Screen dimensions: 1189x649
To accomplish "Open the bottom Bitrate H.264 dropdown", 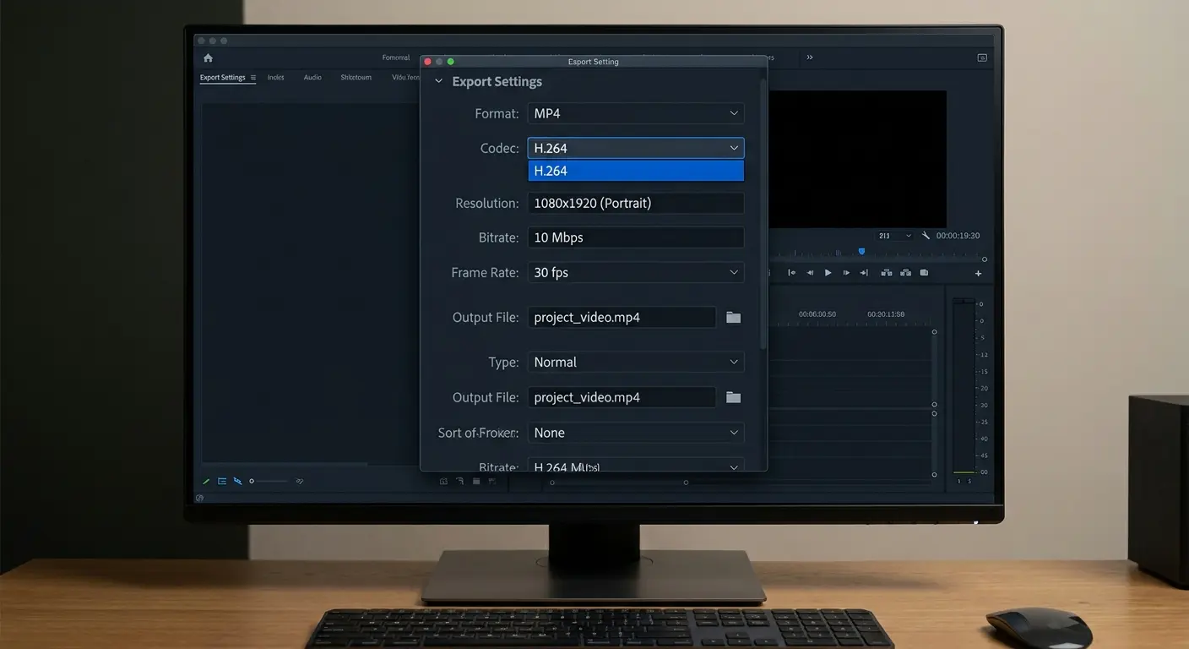I will tap(636, 465).
